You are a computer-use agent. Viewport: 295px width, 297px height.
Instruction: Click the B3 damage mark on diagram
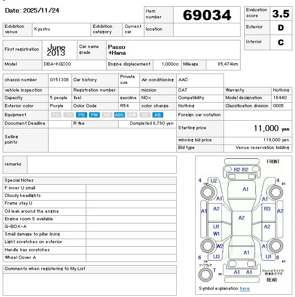coord(267,209)
